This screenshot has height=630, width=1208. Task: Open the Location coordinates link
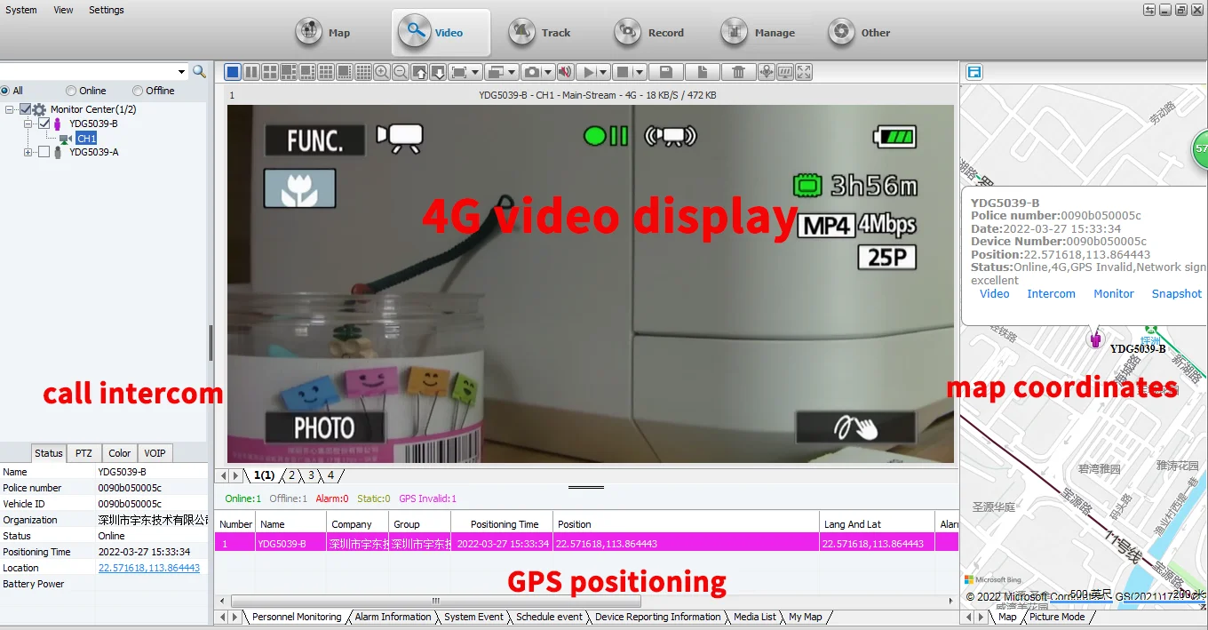[x=149, y=568]
